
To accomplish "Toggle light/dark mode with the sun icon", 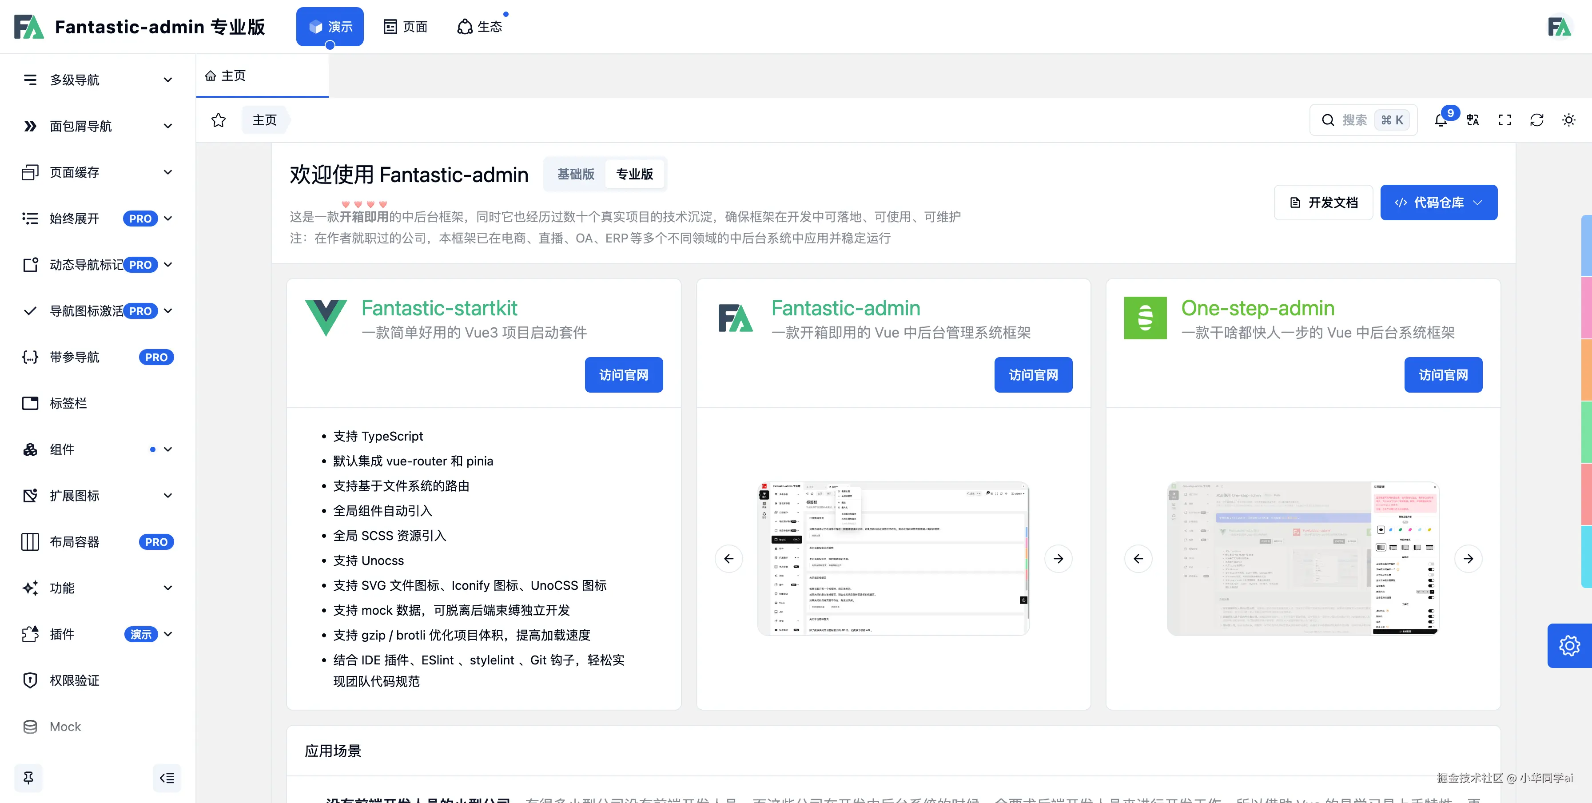I will click(x=1568, y=120).
